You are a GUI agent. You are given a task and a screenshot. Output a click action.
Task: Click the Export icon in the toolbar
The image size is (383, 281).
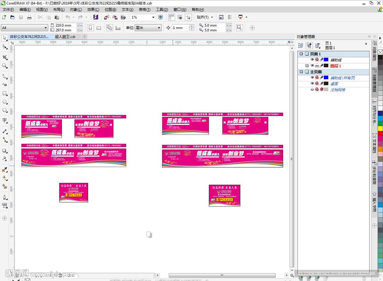[115, 17]
